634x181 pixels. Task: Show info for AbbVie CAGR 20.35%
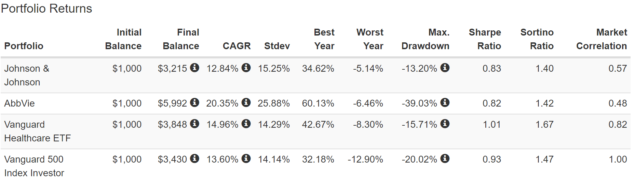(246, 102)
